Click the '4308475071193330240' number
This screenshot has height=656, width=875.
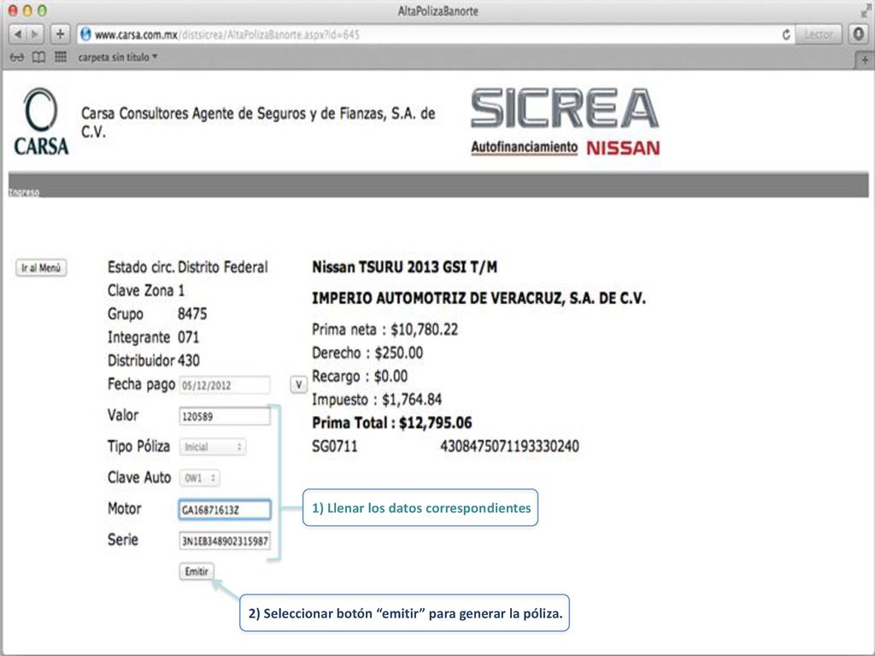click(x=509, y=446)
